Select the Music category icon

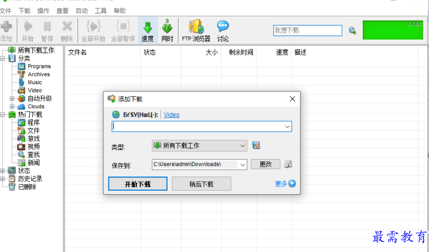22,82
